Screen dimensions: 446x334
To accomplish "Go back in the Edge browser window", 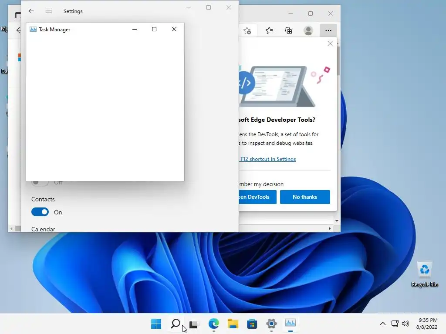I will (x=18, y=30).
